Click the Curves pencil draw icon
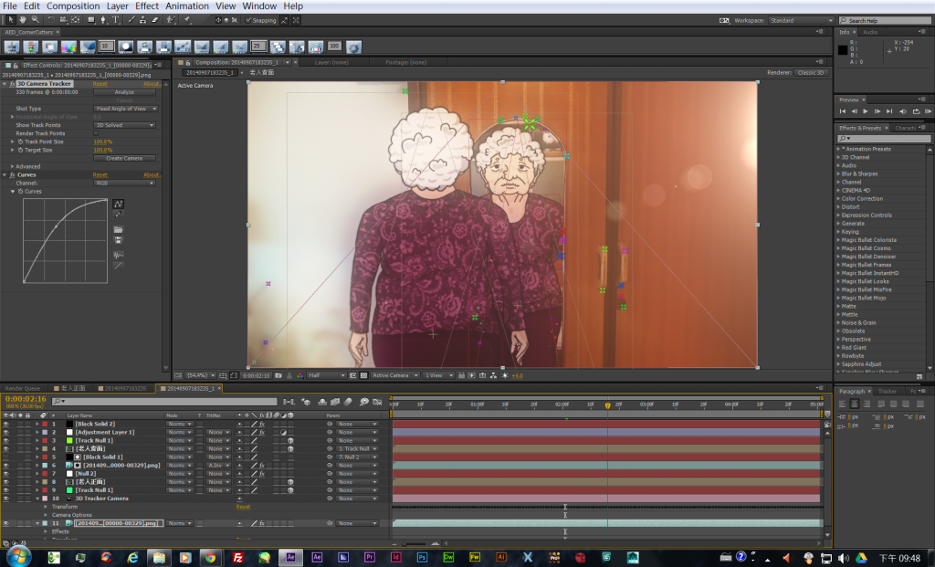Image resolution: width=935 pixels, height=567 pixels. coord(119,215)
